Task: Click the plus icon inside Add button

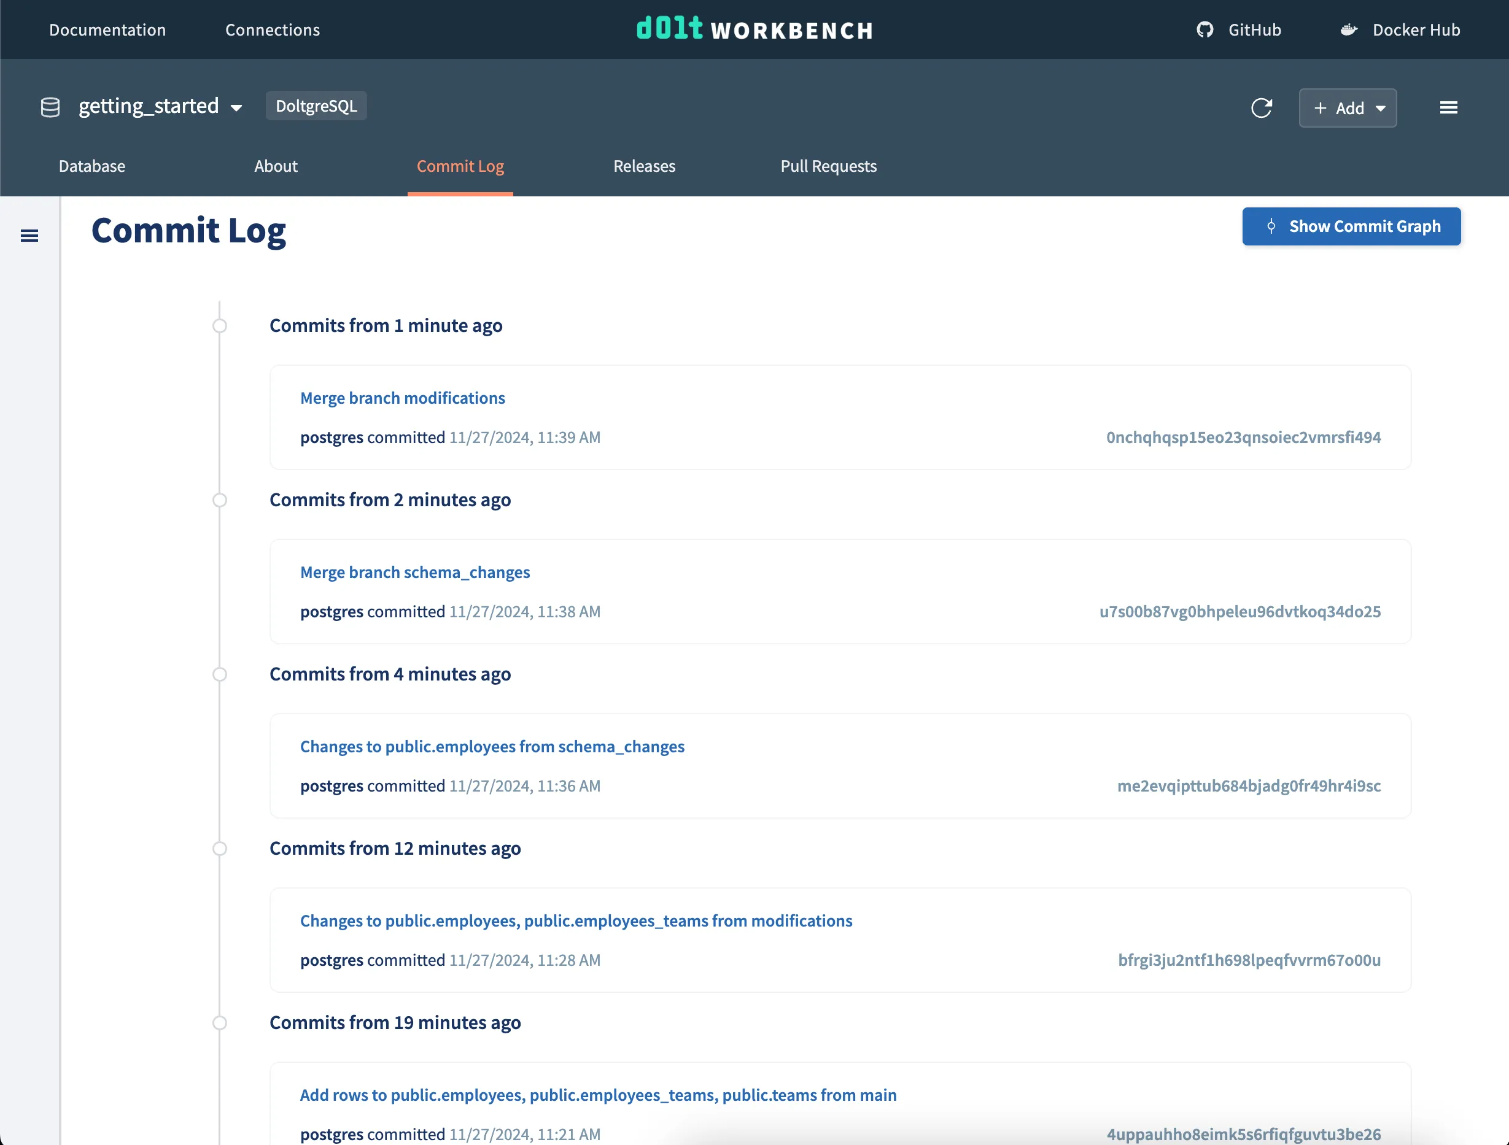Action: point(1320,108)
